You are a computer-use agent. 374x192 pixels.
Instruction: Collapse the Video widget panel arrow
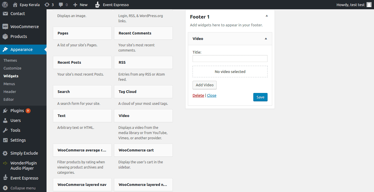[x=266, y=39]
